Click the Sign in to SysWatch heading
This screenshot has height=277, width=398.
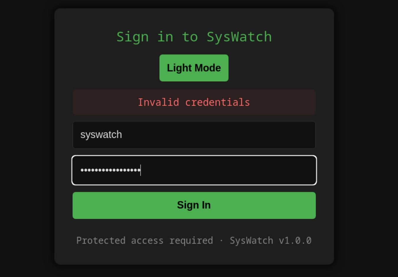pos(194,37)
